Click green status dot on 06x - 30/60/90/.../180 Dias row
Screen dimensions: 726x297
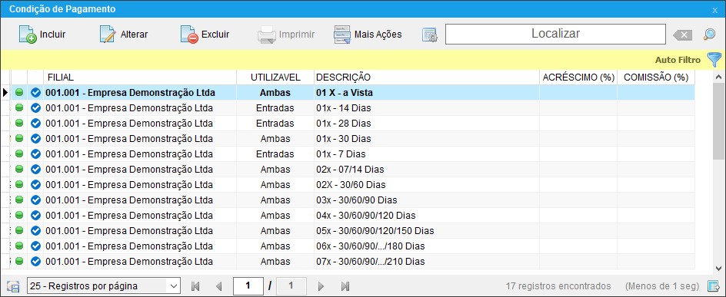click(19, 246)
